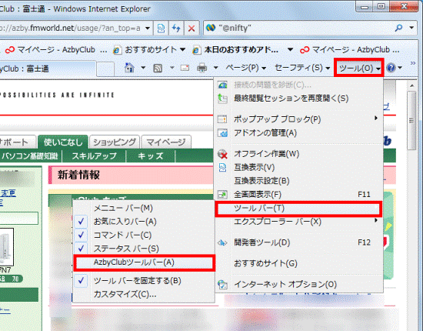
Task: Open エクスプローラー バー(X) submenu
Action: click(298, 222)
